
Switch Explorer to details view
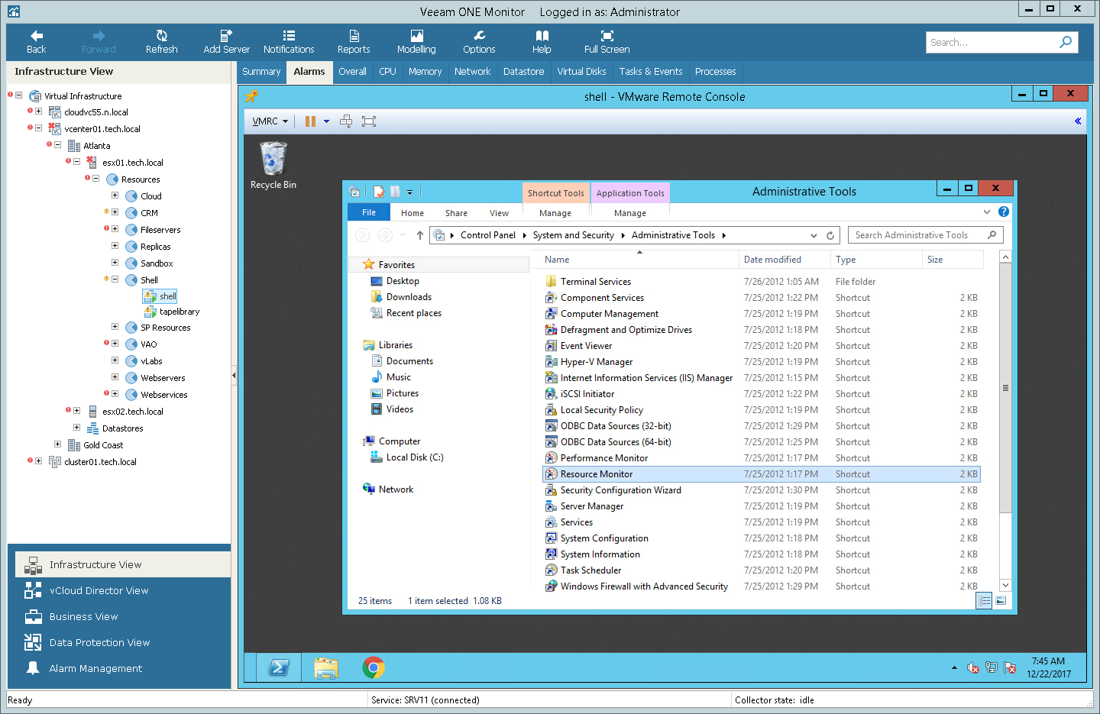pyautogui.click(x=985, y=601)
